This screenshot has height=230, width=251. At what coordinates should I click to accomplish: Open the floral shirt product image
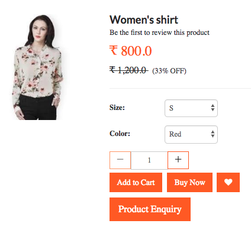(37, 67)
